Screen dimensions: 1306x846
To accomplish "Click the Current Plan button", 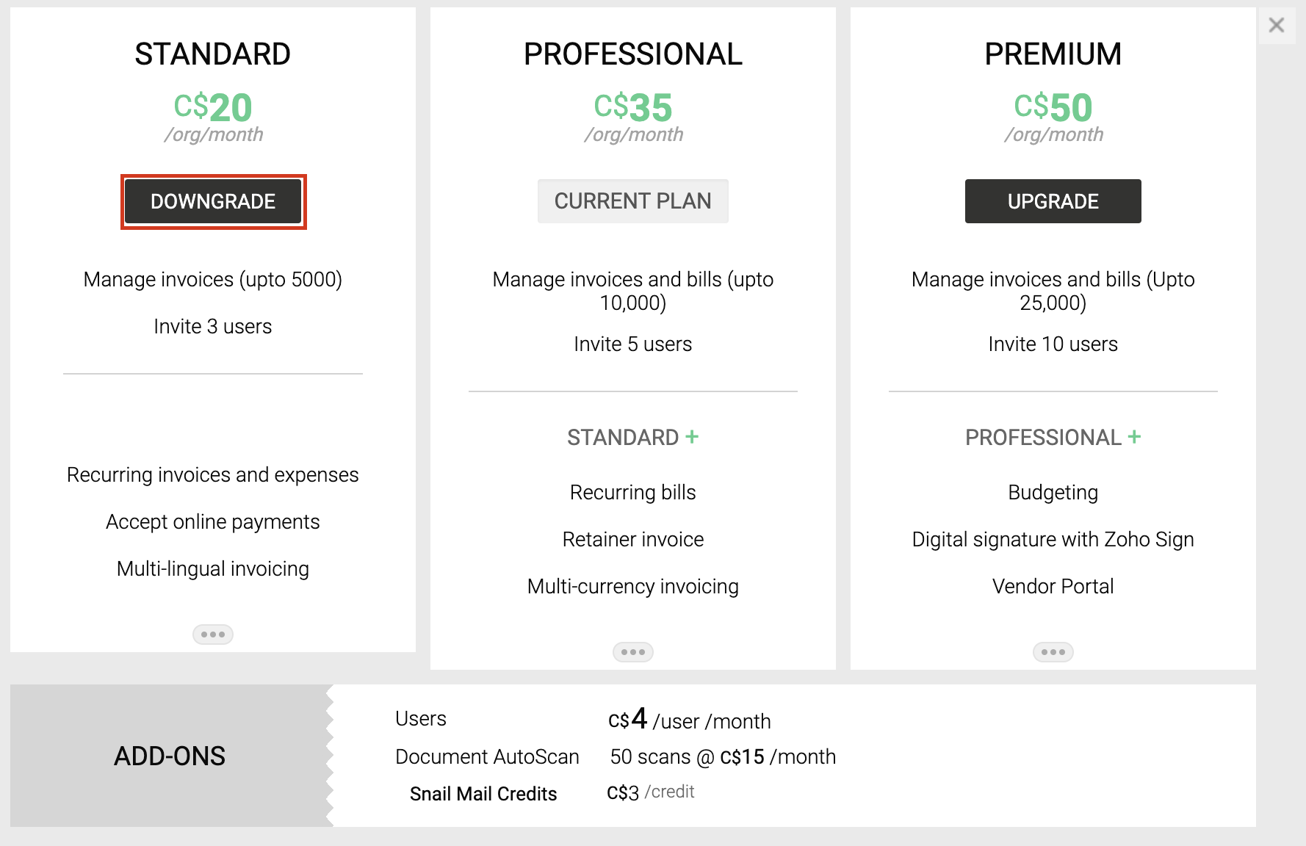I will point(632,201).
